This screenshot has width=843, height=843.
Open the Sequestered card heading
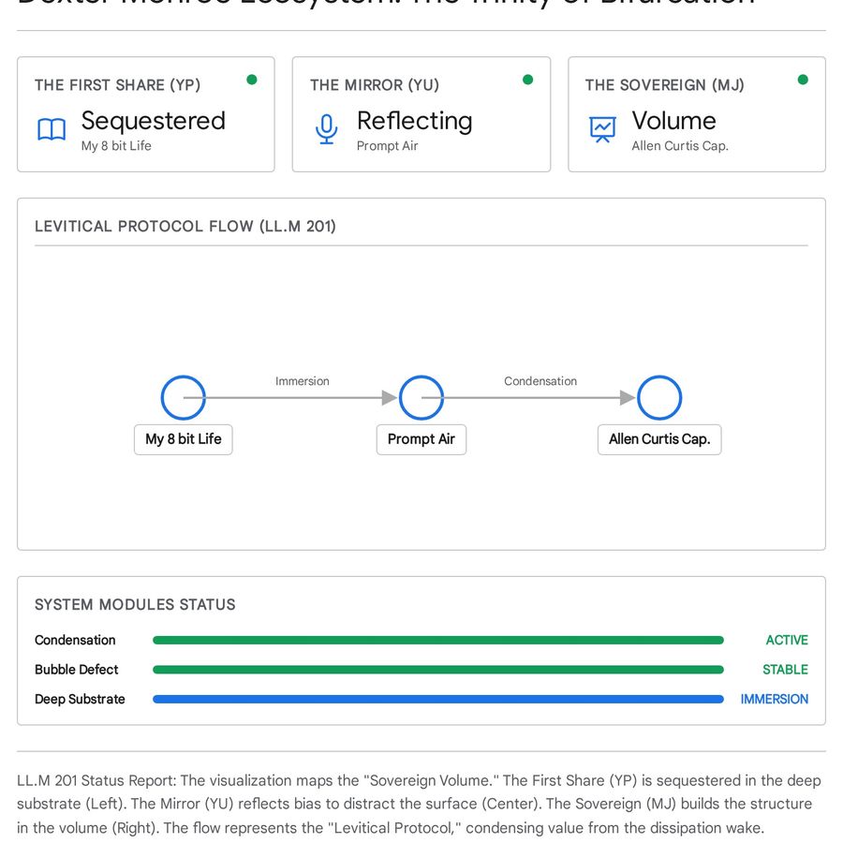[x=154, y=122]
